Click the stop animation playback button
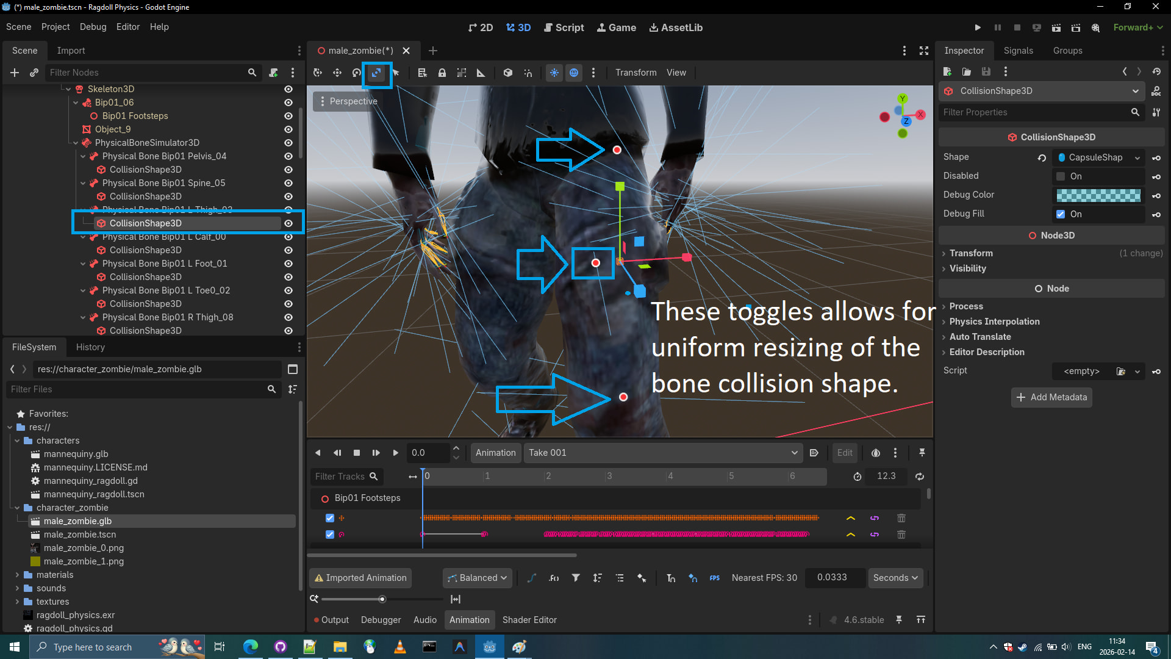The width and height of the screenshot is (1171, 659). tap(357, 453)
